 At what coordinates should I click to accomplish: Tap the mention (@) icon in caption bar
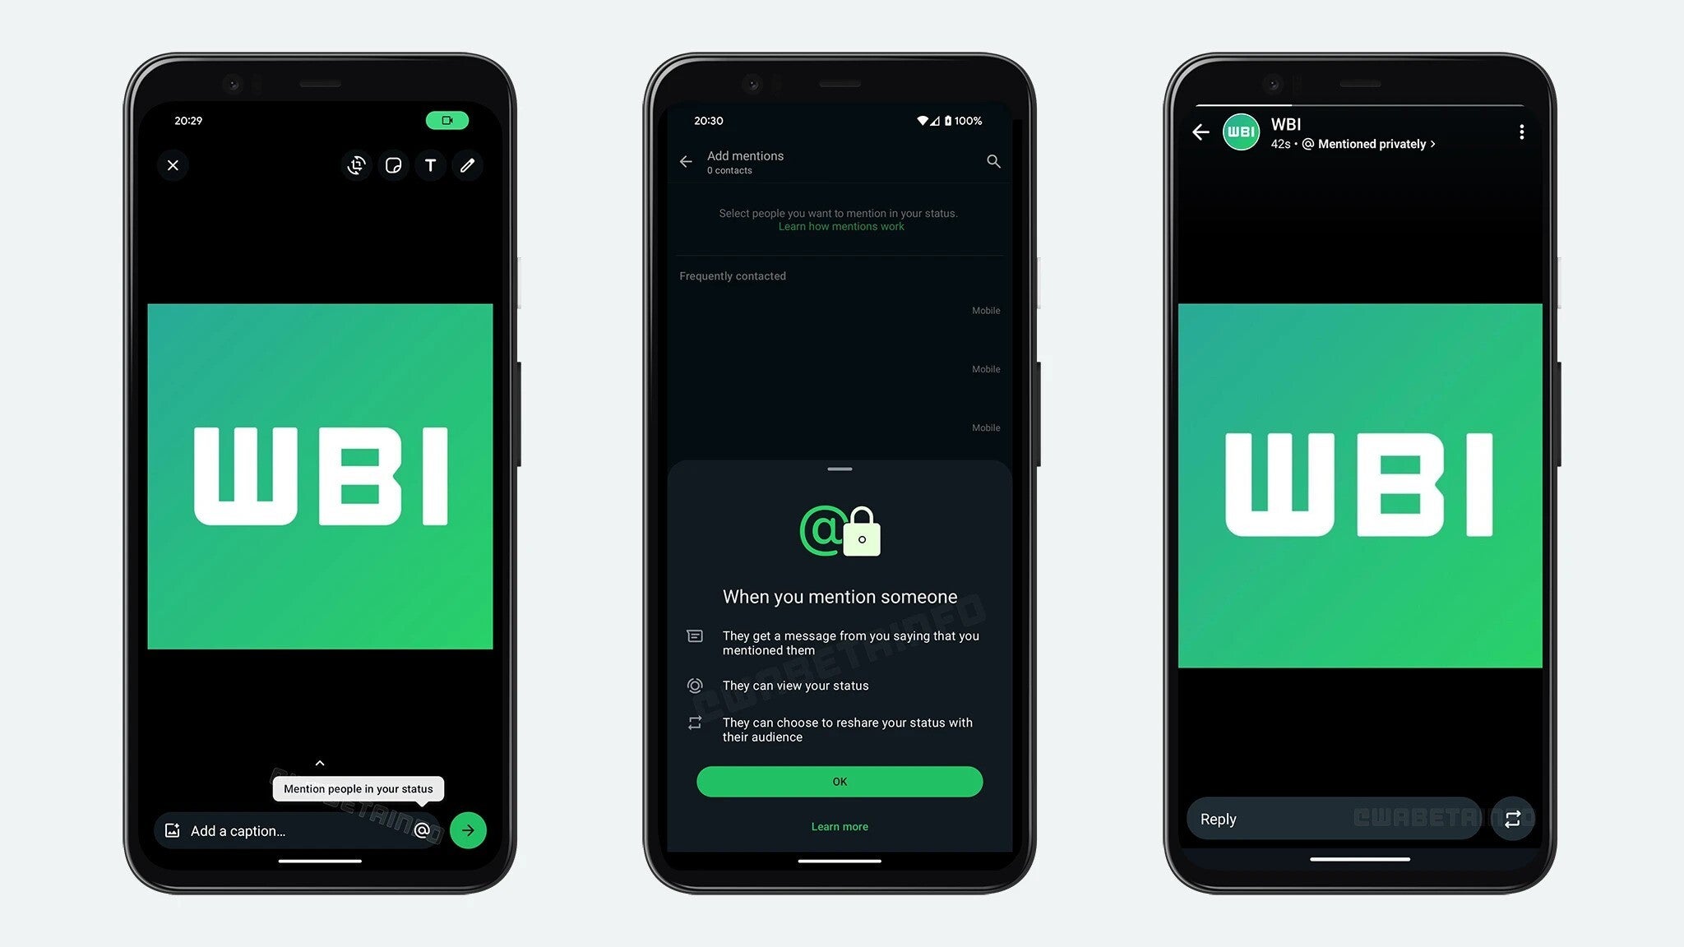tap(422, 830)
